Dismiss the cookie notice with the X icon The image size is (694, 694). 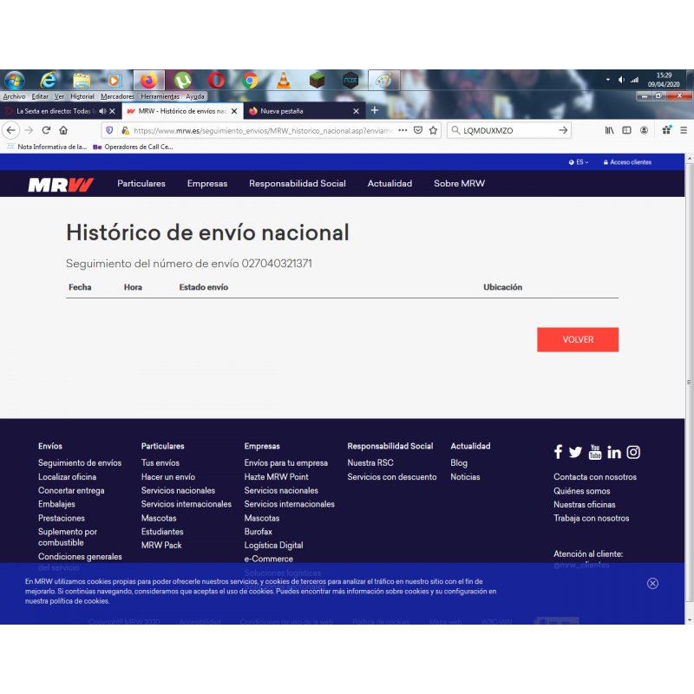click(652, 583)
